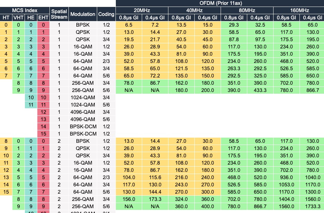
Task: Select the "HE" sub-header under MCS Index
Action: (31, 18)
